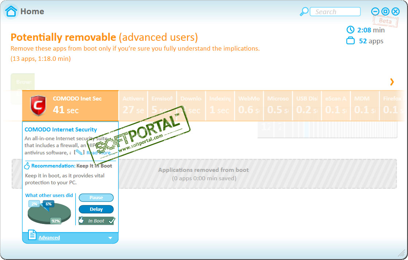
Task: Click the In Boot thumbs-up icon
Action: tap(81, 220)
